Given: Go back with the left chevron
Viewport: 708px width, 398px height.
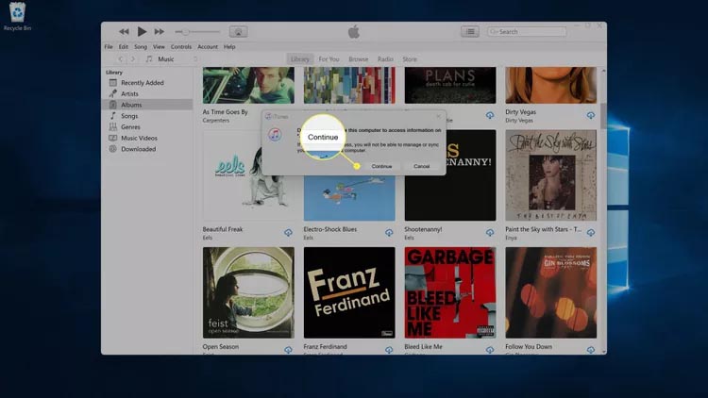Looking at the screenshot, I should tap(121, 59).
